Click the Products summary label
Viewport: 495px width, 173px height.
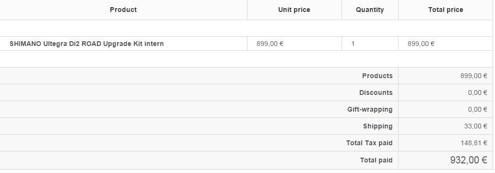point(377,76)
